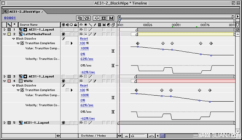Click graph height icon beside LatteMochaVocal Value graph

113,51
